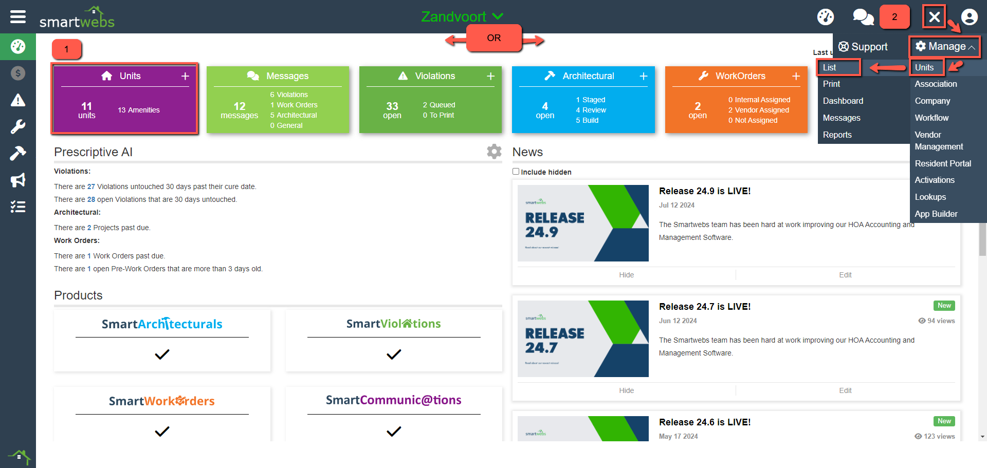Open the SmartArchitecturals product card
The image size is (987, 468).
[162, 341]
